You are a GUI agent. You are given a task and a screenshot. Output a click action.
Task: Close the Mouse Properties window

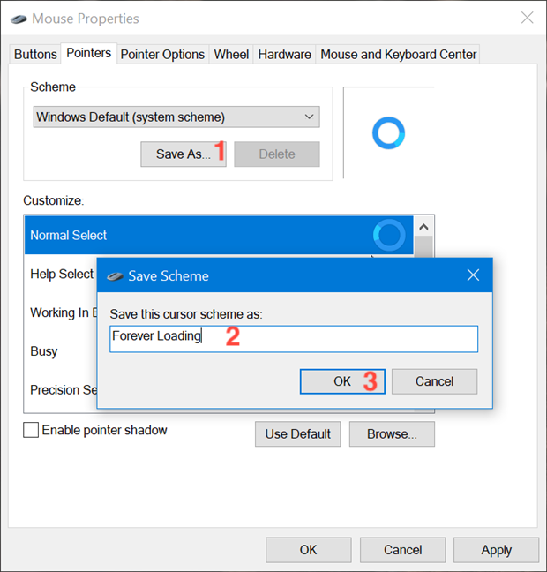pyautogui.click(x=527, y=18)
